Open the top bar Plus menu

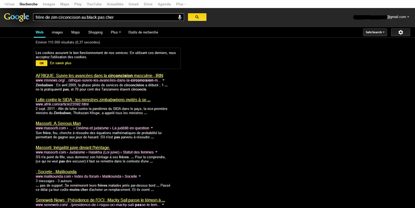coord(181,4)
